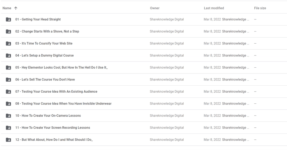Click the File size column header
The height and width of the screenshot is (150, 287).
coord(260,8)
